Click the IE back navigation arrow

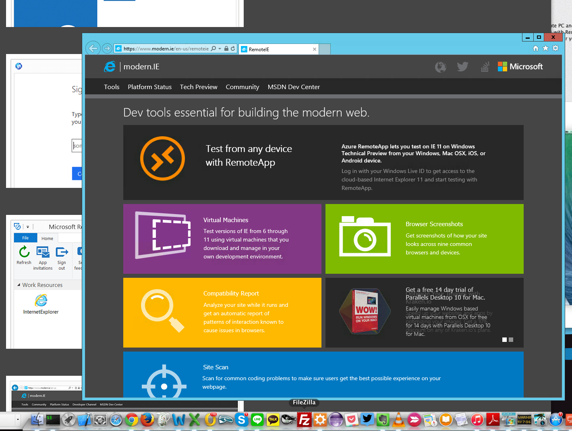coord(93,48)
